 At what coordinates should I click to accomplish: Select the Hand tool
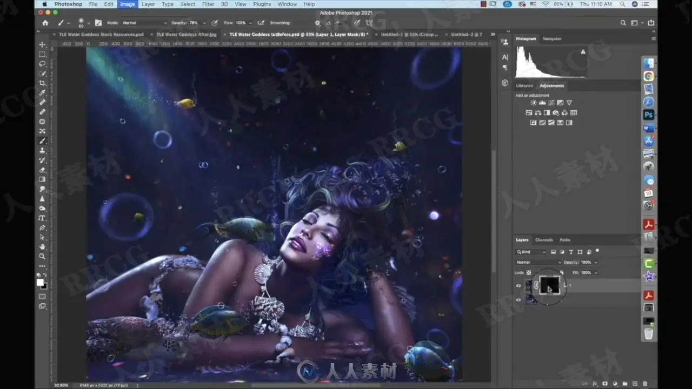point(42,247)
